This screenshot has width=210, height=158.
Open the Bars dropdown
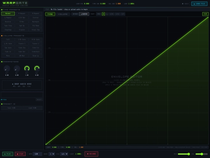point(52,154)
